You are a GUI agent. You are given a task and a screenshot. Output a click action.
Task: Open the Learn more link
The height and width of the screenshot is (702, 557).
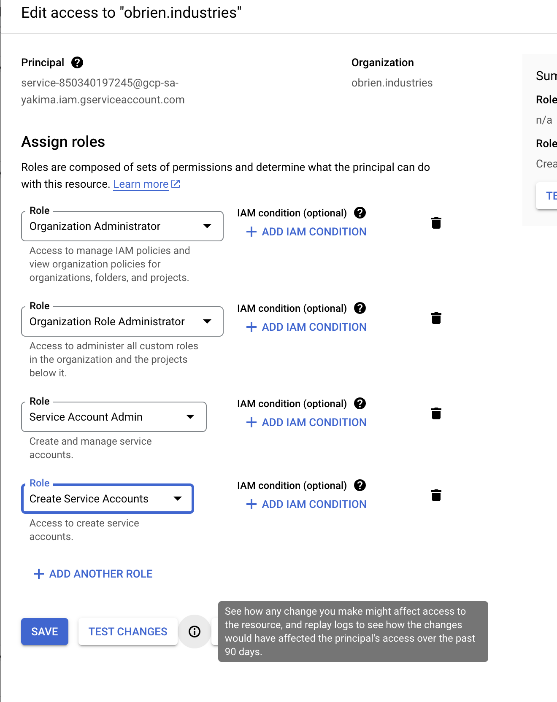tap(141, 184)
